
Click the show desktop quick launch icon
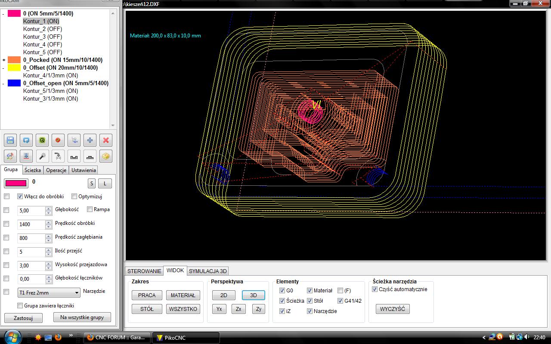(x=48, y=338)
